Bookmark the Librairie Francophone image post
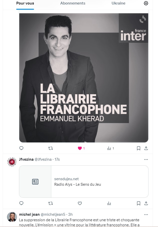This screenshot has height=227, width=158. coord(138,148)
